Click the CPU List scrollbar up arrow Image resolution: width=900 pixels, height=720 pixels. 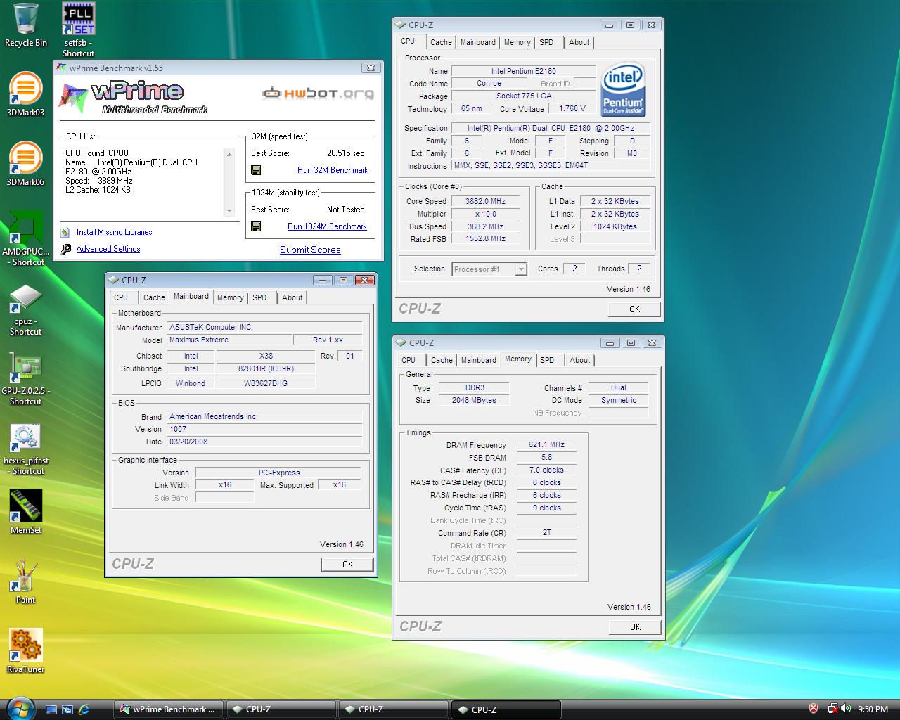click(x=229, y=154)
